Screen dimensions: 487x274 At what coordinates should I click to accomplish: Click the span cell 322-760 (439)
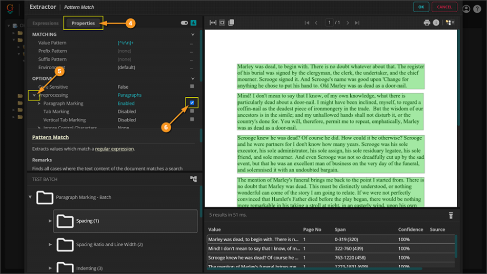349,248
